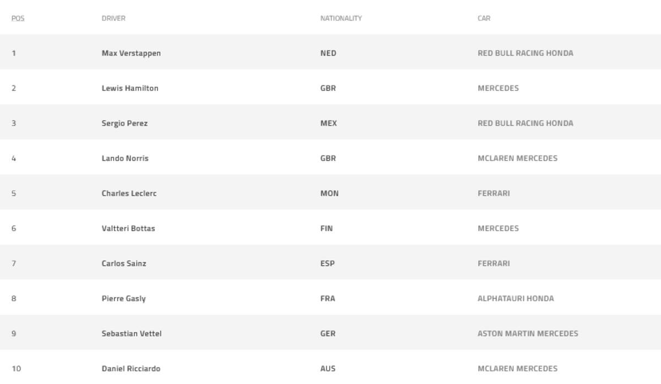This screenshot has height=384, width=661.
Task: Click Sebastian Vettel driver name
Action: pyautogui.click(x=132, y=333)
